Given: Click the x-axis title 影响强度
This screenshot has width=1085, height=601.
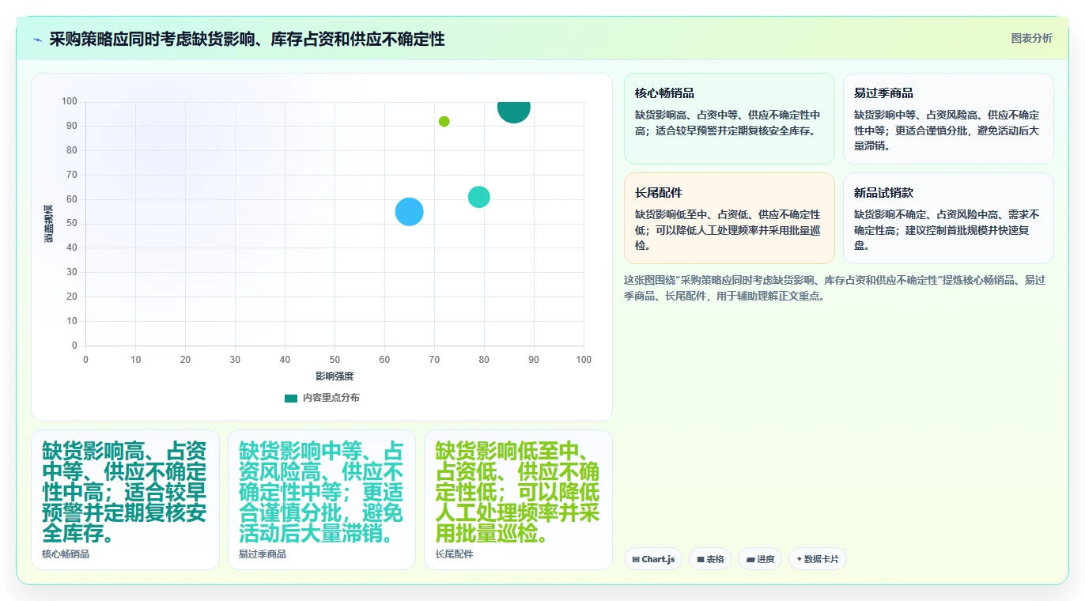Looking at the screenshot, I should 335,376.
